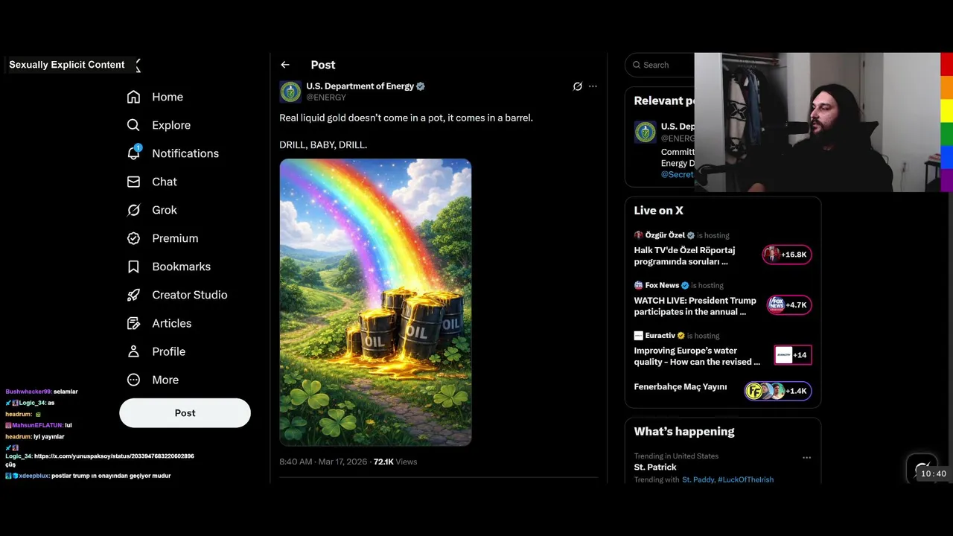Click the Grok icon on the post
Viewport: 953px width, 536px height.
point(577,86)
